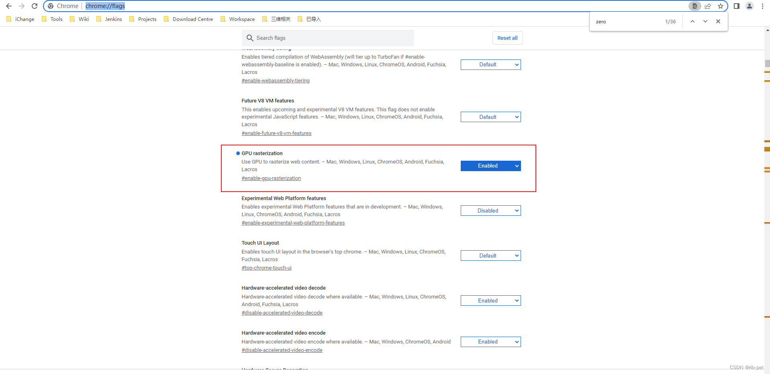The width and height of the screenshot is (770, 374).
Task: Close the find bar
Action: [x=718, y=21]
